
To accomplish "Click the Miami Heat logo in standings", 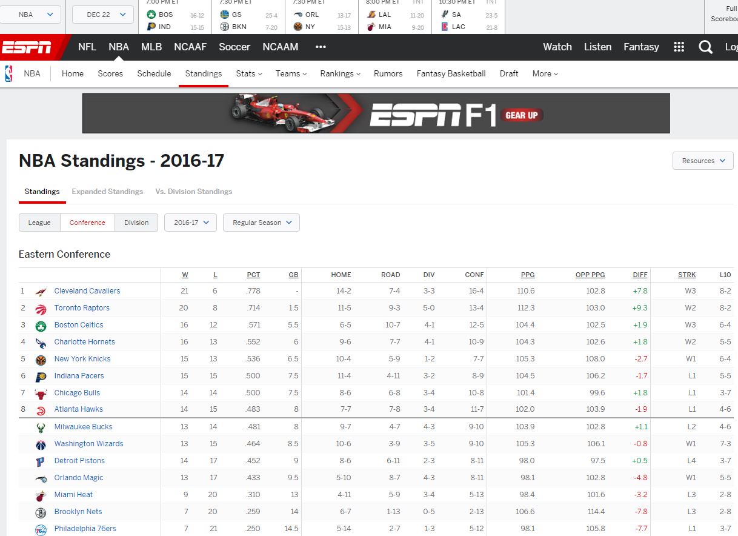I will (41, 495).
